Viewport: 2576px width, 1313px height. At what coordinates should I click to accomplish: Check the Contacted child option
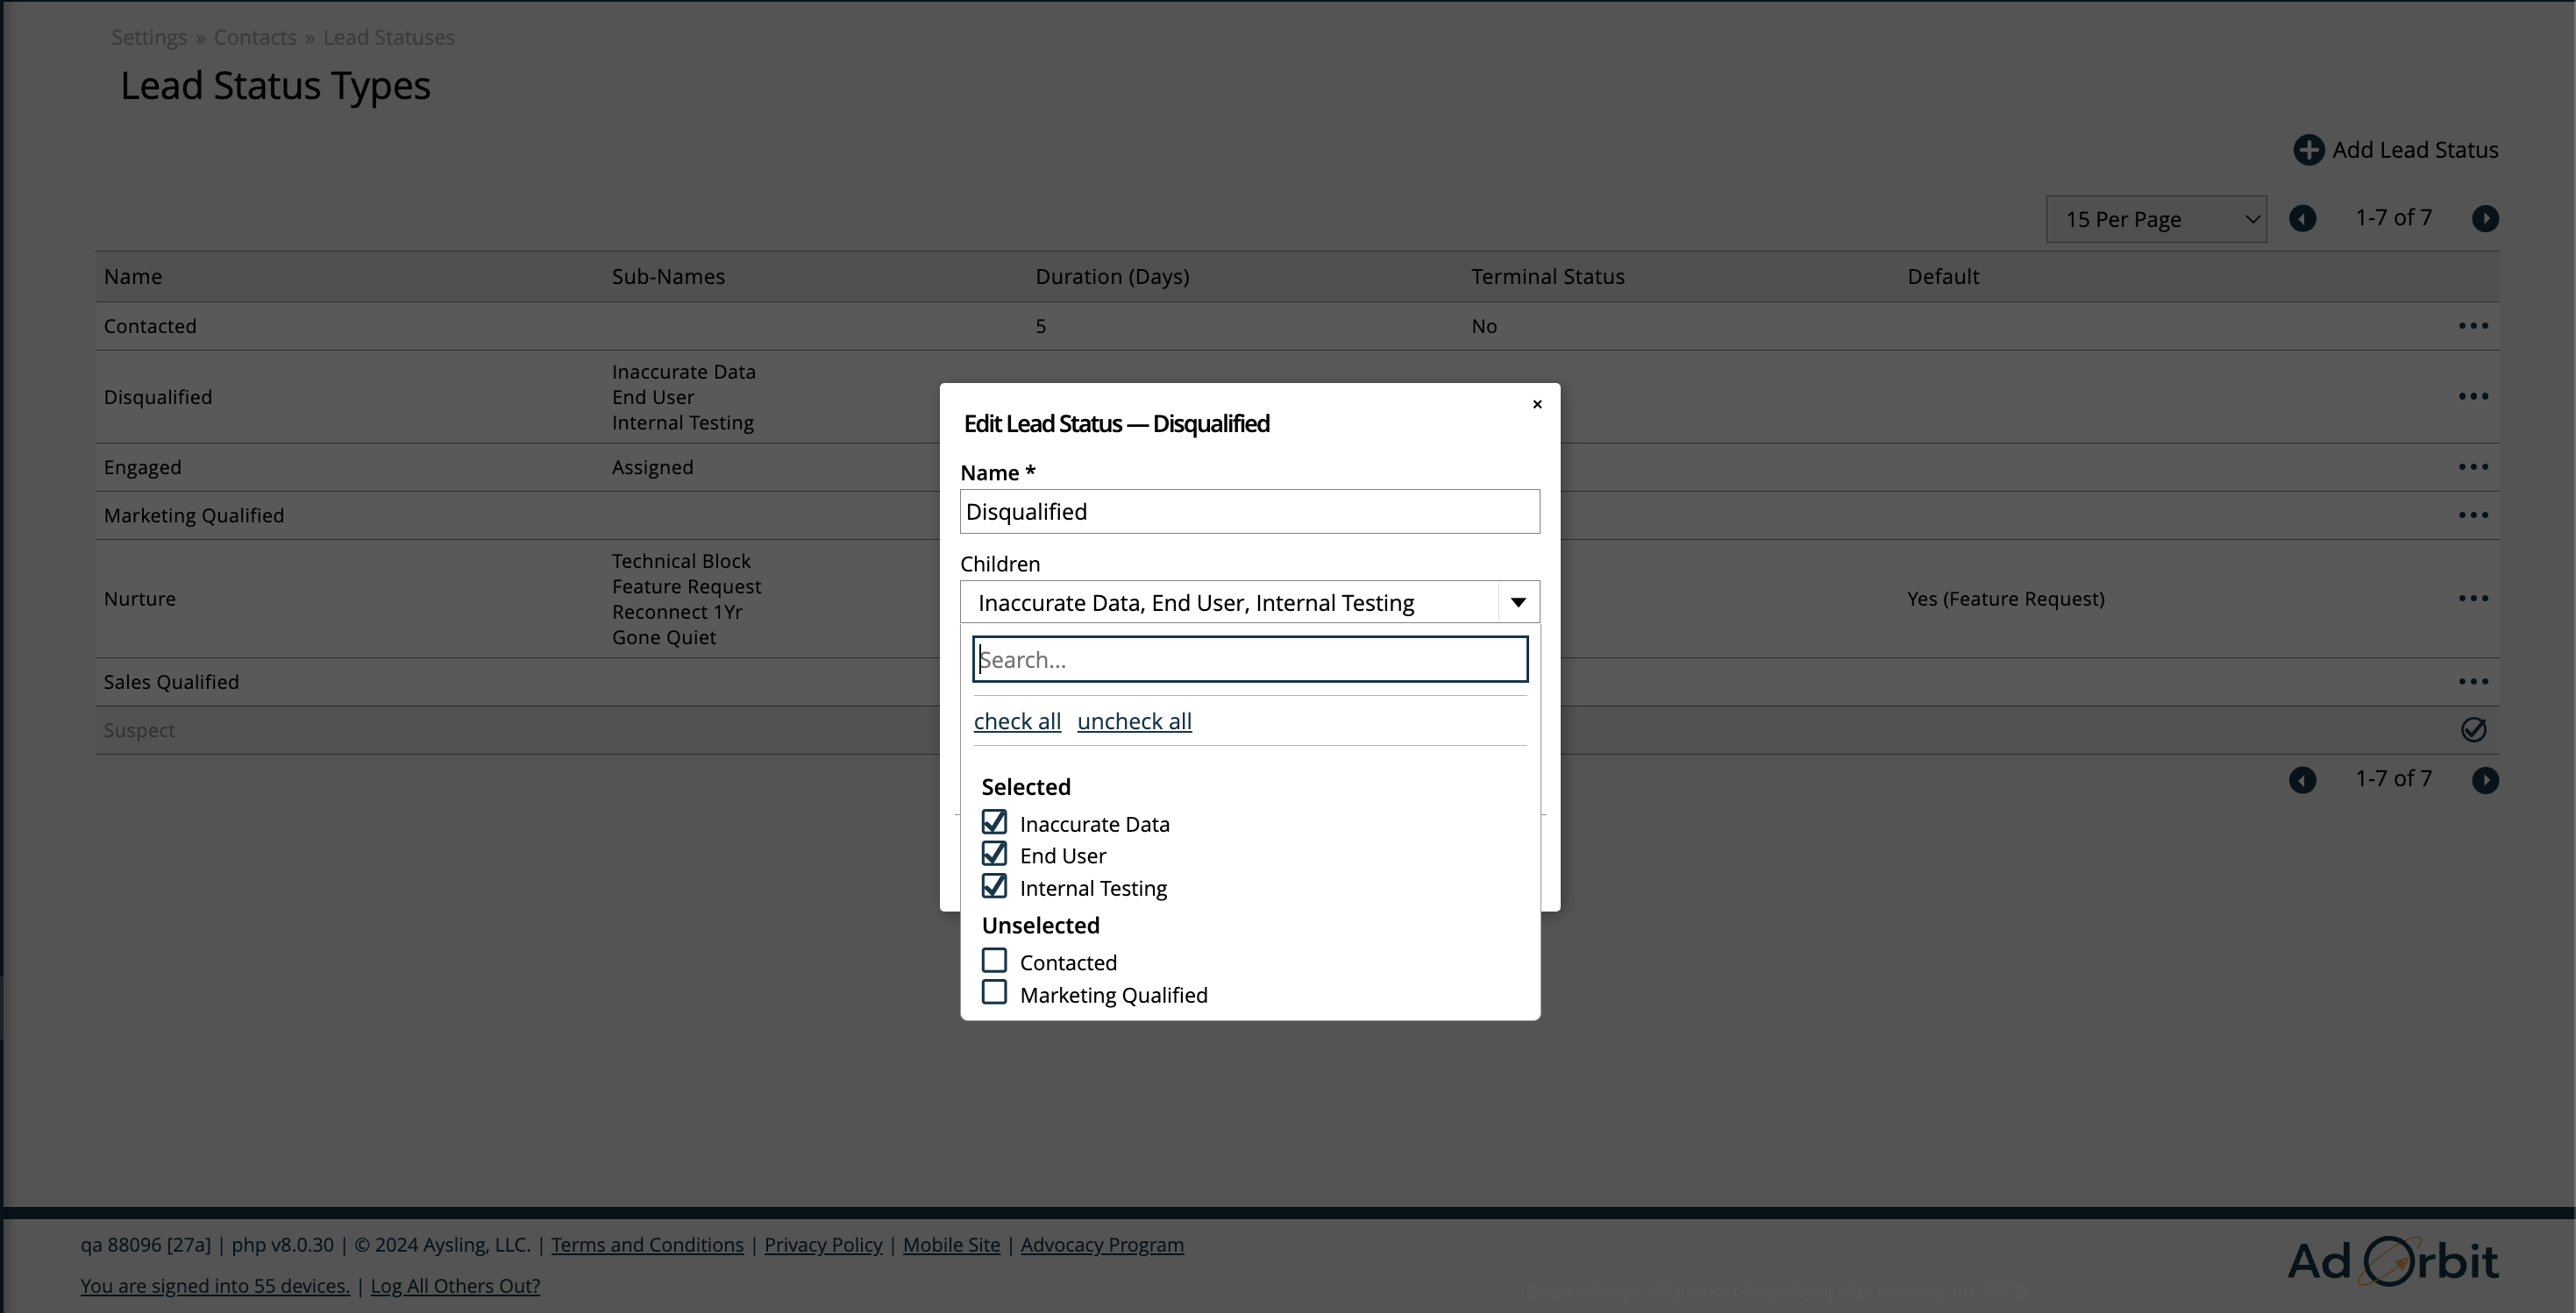pyautogui.click(x=994, y=961)
